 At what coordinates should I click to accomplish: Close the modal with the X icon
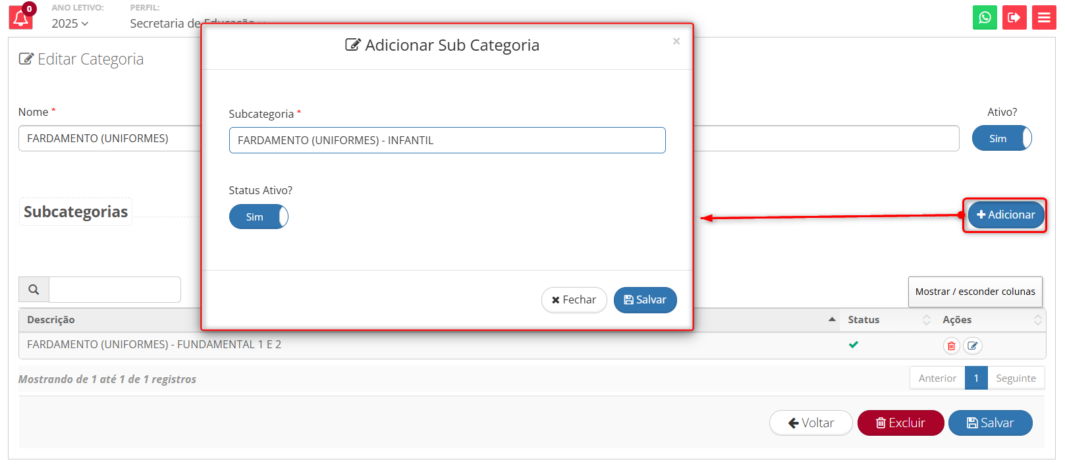coord(676,41)
